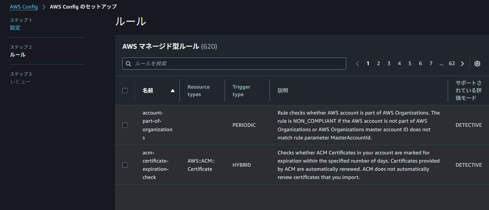Screen dimensions: 489x210
Task: Sort by 説明 column header
Action: tap(283, 91)
